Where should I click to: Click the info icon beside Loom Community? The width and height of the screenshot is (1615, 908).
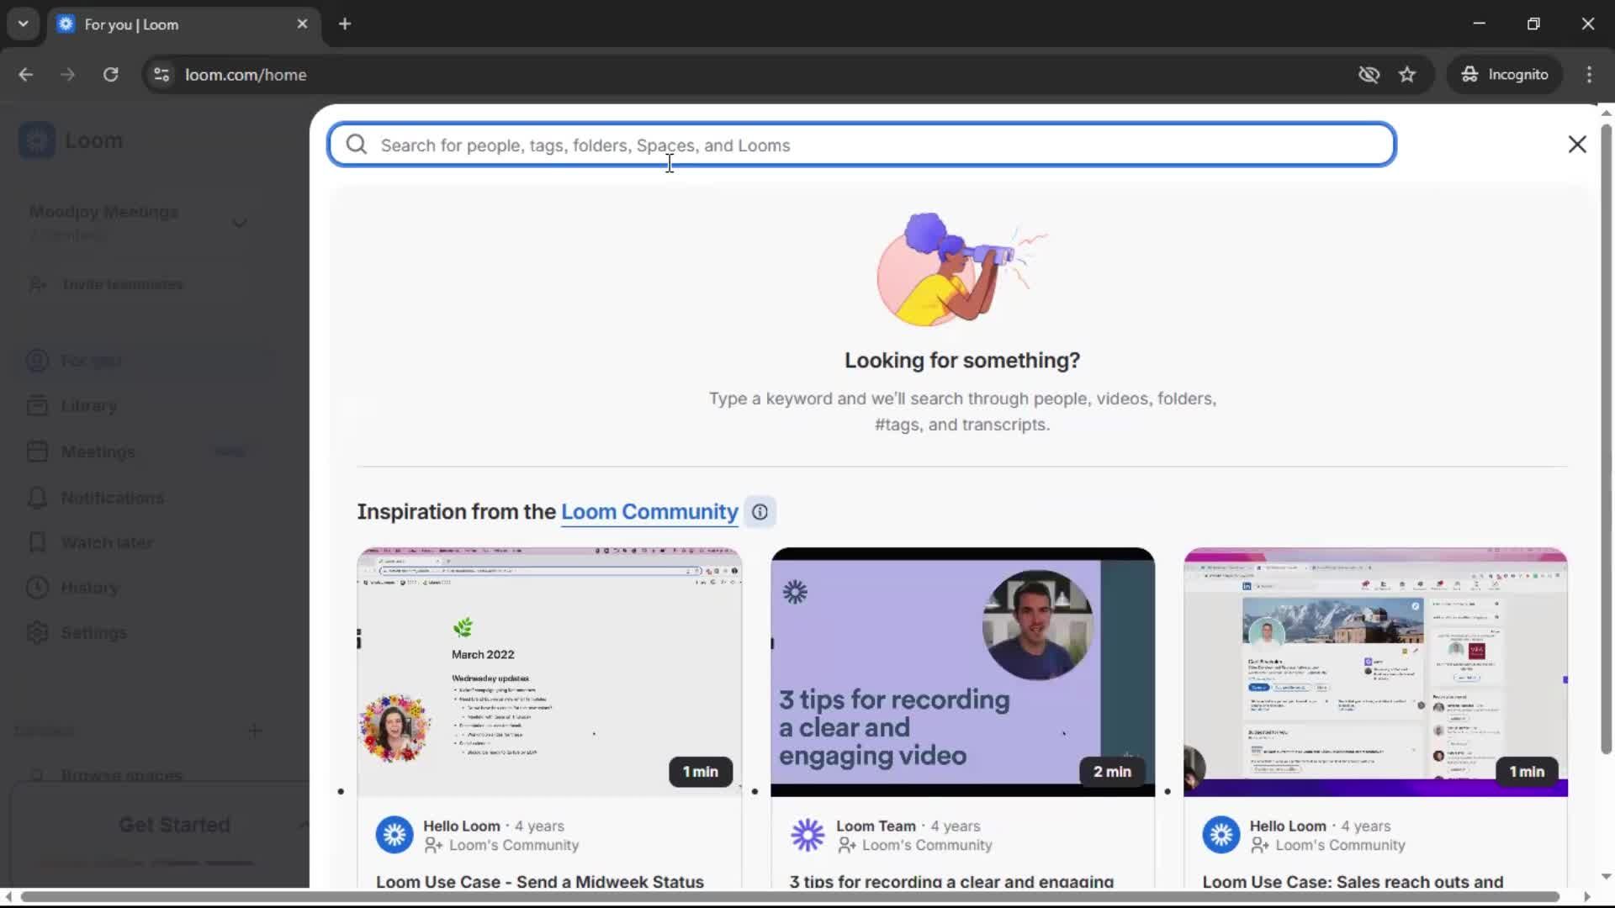(x=760, y=512)
